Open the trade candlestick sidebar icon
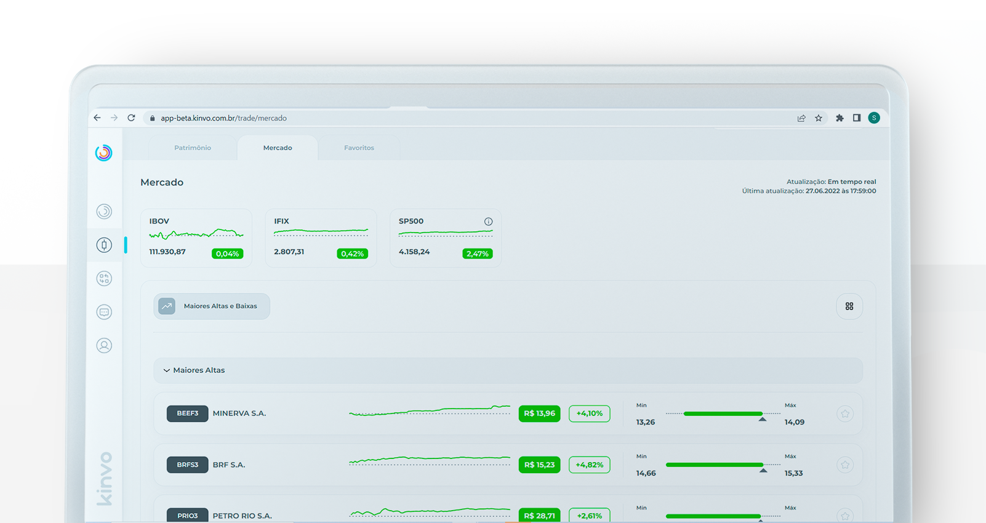 point(104,245)
